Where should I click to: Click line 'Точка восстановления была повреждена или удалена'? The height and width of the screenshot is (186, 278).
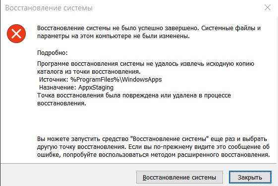134,95
